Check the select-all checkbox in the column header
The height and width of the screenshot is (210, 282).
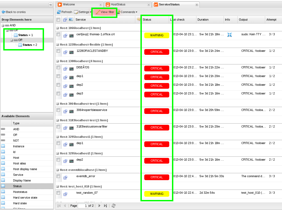[58, 20]
